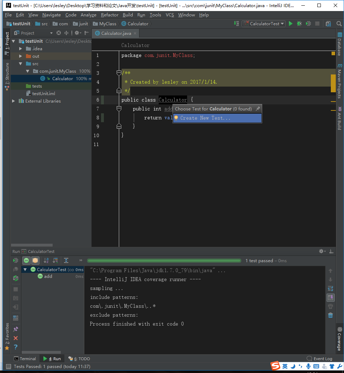Open the Event Log
The image size is (344, 373).
click(x=319, y=358)
